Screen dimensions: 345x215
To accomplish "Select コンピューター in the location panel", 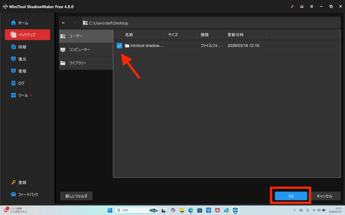I will (x=86, y=50).
